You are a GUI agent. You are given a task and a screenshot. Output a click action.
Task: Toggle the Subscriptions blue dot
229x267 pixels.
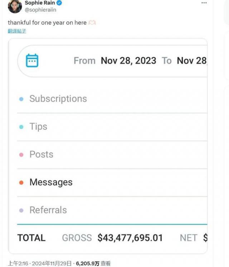pos(21,99)
